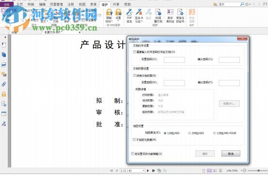
Task: Open the 受信任的证书 icon
Action: (x=180, y=13)
